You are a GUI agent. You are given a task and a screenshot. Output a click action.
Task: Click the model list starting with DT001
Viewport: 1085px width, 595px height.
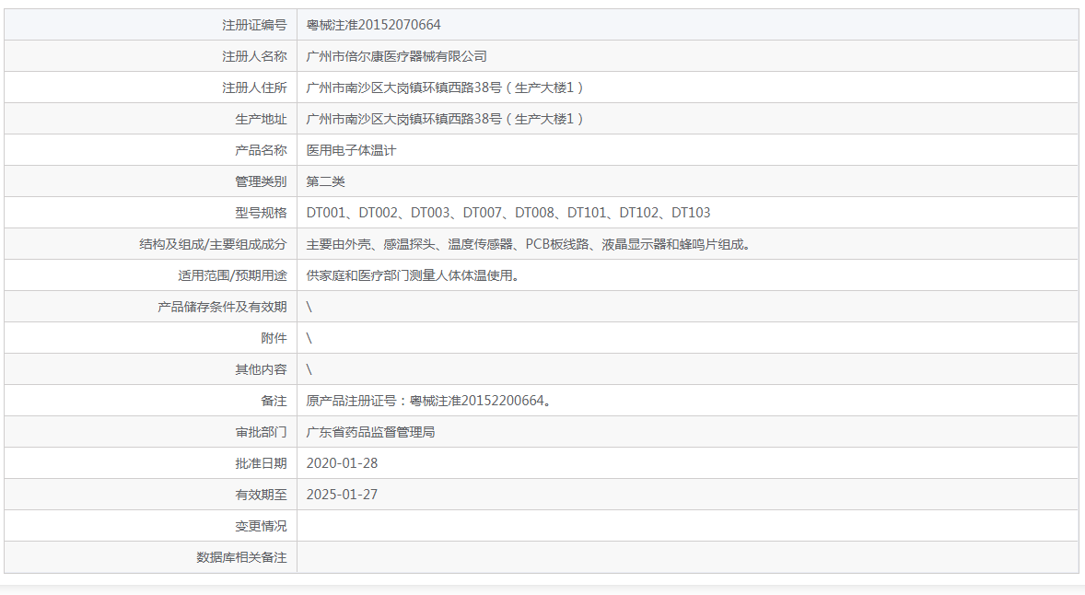[x=508, y=213]
